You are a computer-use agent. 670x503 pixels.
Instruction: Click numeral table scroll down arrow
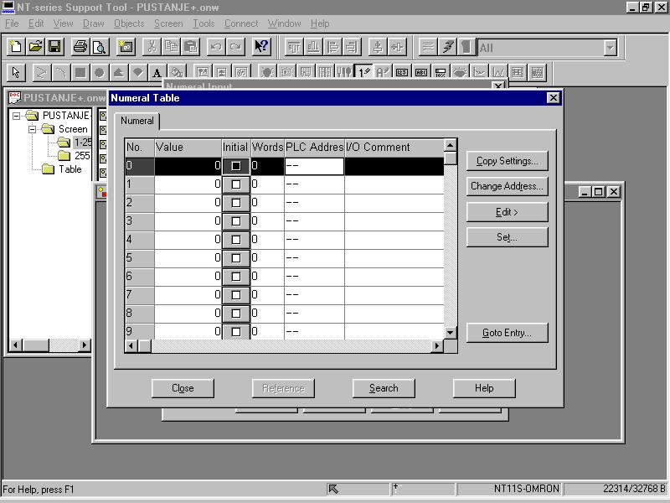point(451,332)
